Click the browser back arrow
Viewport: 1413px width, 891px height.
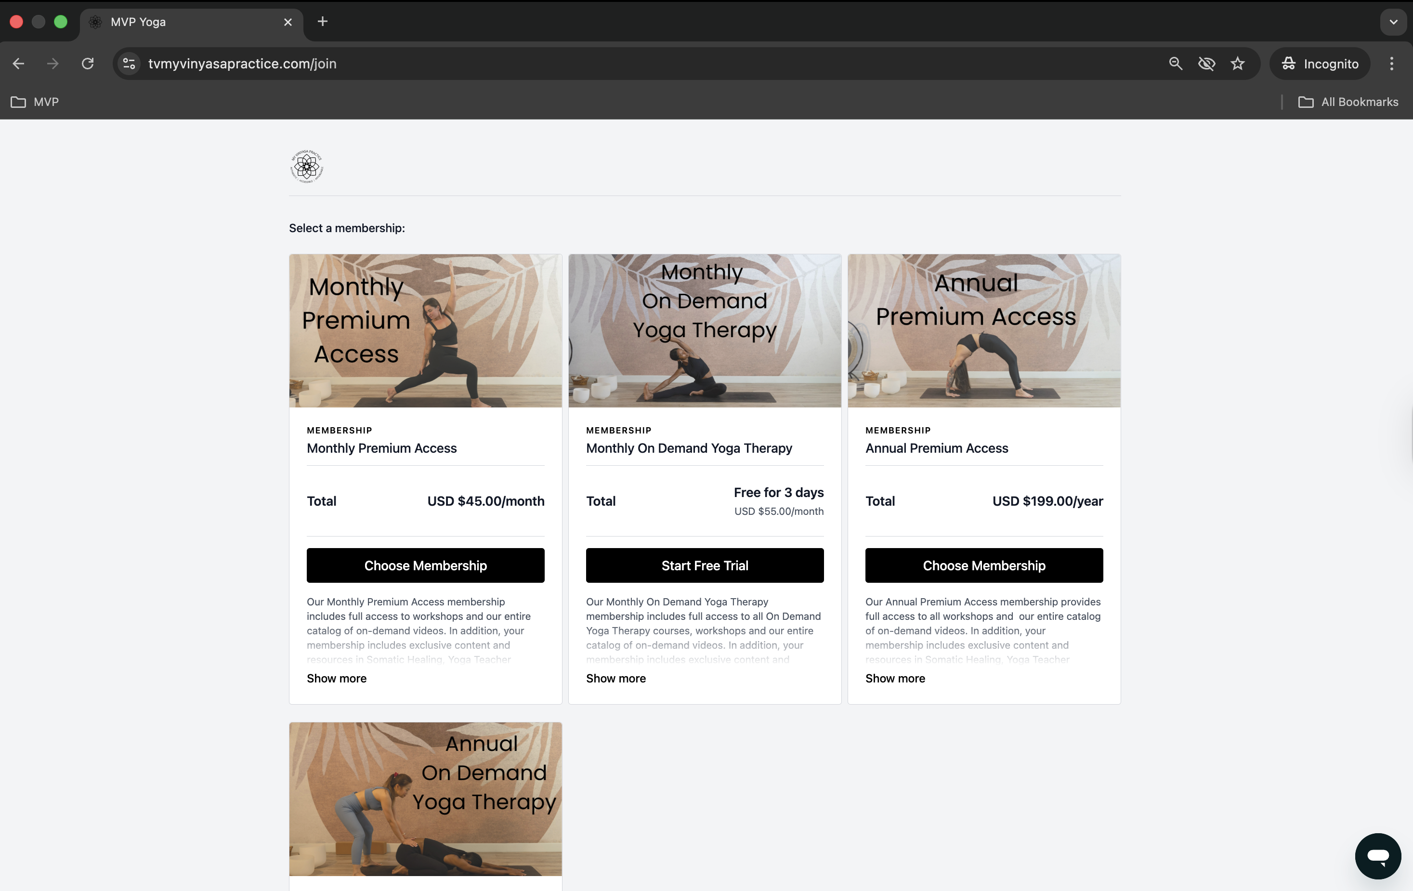pos(18,64)
